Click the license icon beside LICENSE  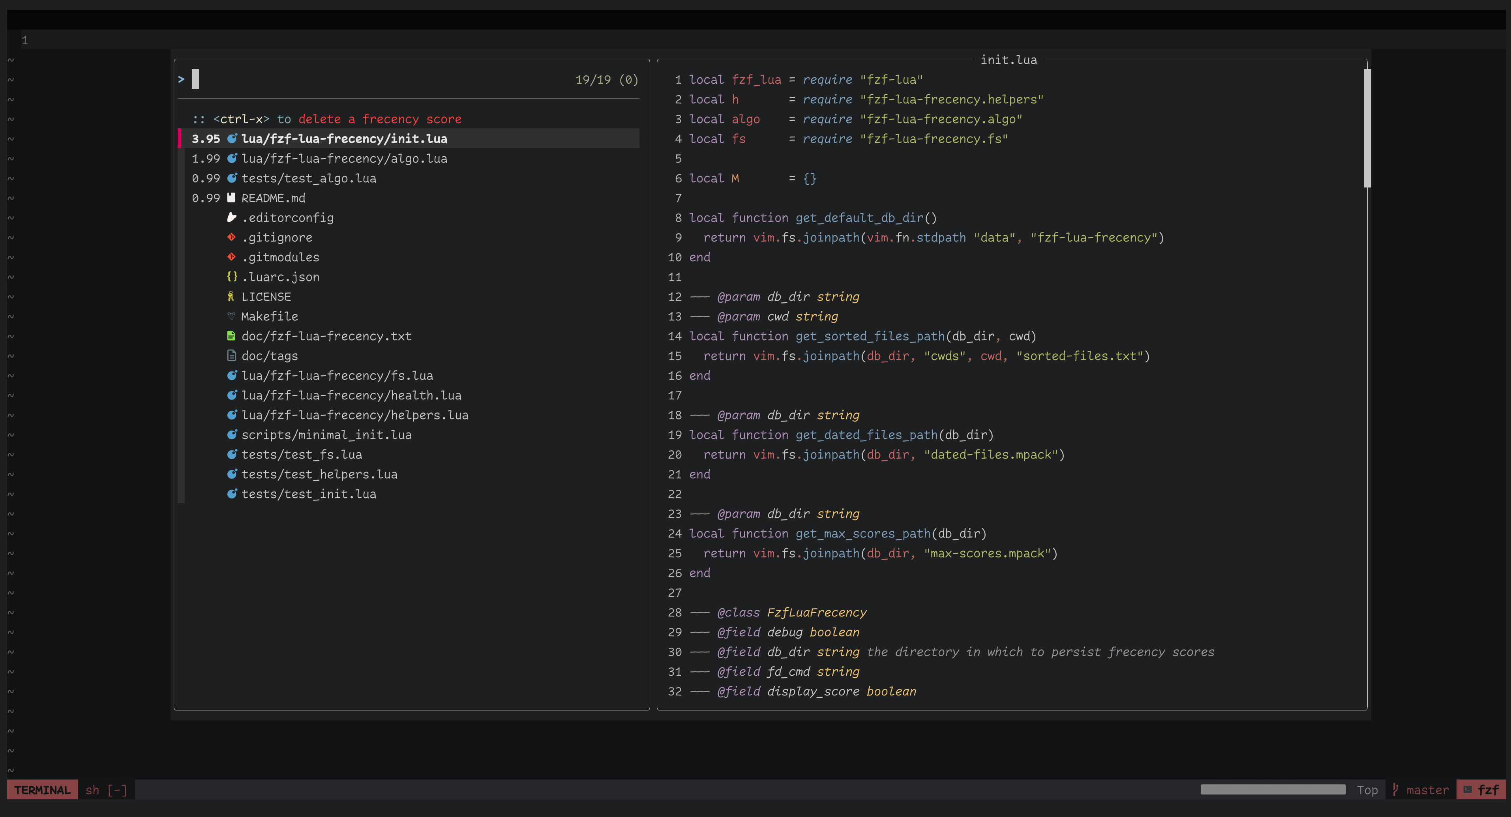click(x=231, y=296)
